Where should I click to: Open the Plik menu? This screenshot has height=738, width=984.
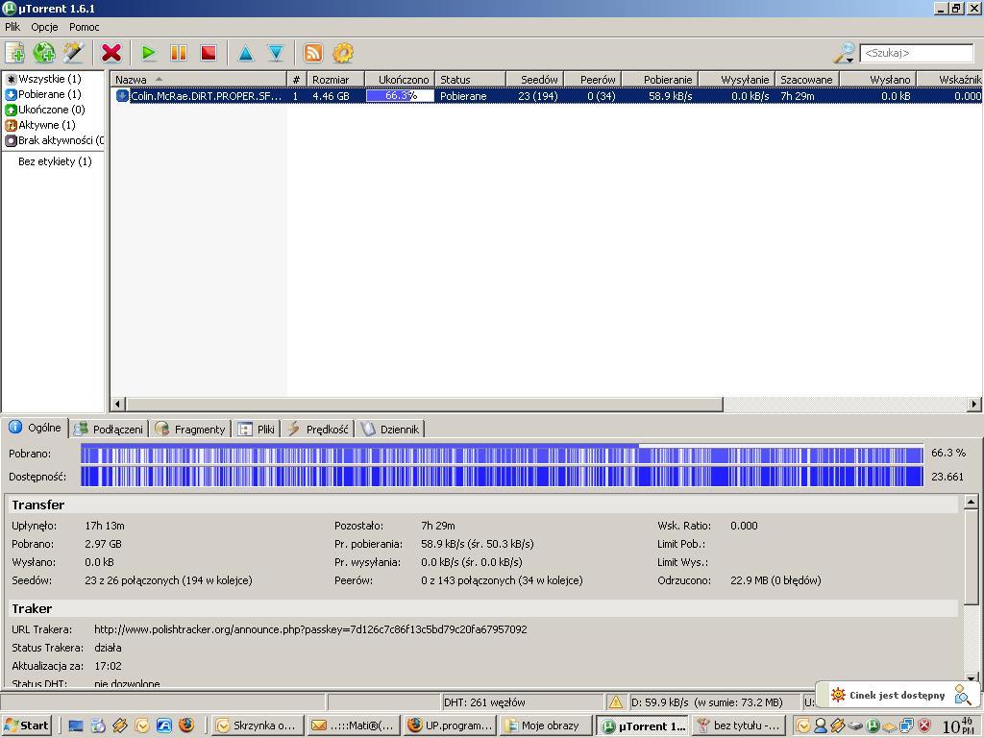pyautogui.click(x=12, y=27)
